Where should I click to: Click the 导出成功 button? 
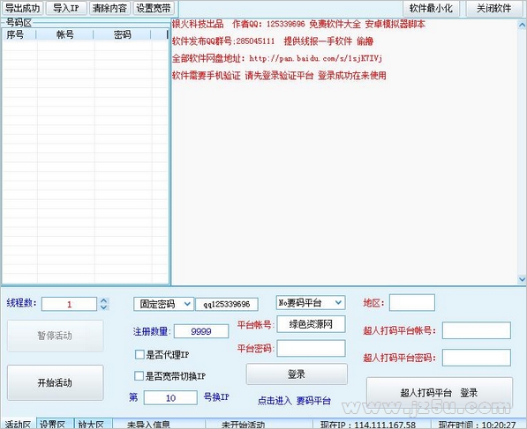(x=22, y=8)
